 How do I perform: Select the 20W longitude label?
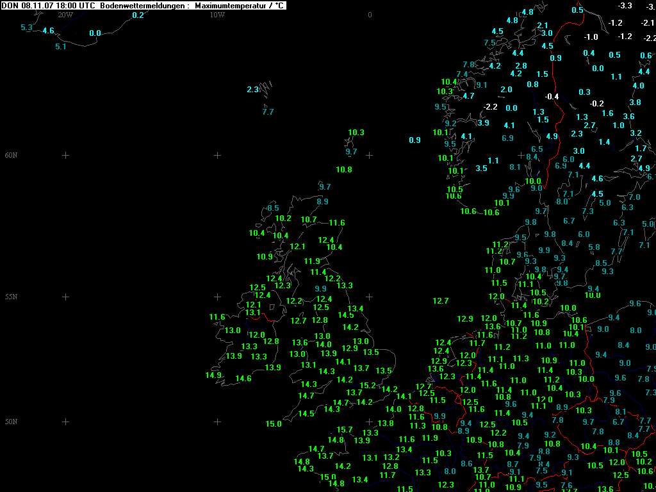pyautogui.click(x=65, y=15)
